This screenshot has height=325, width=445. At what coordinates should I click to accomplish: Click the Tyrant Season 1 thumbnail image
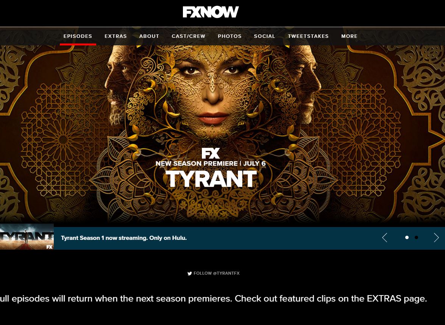tap(27, 237)
